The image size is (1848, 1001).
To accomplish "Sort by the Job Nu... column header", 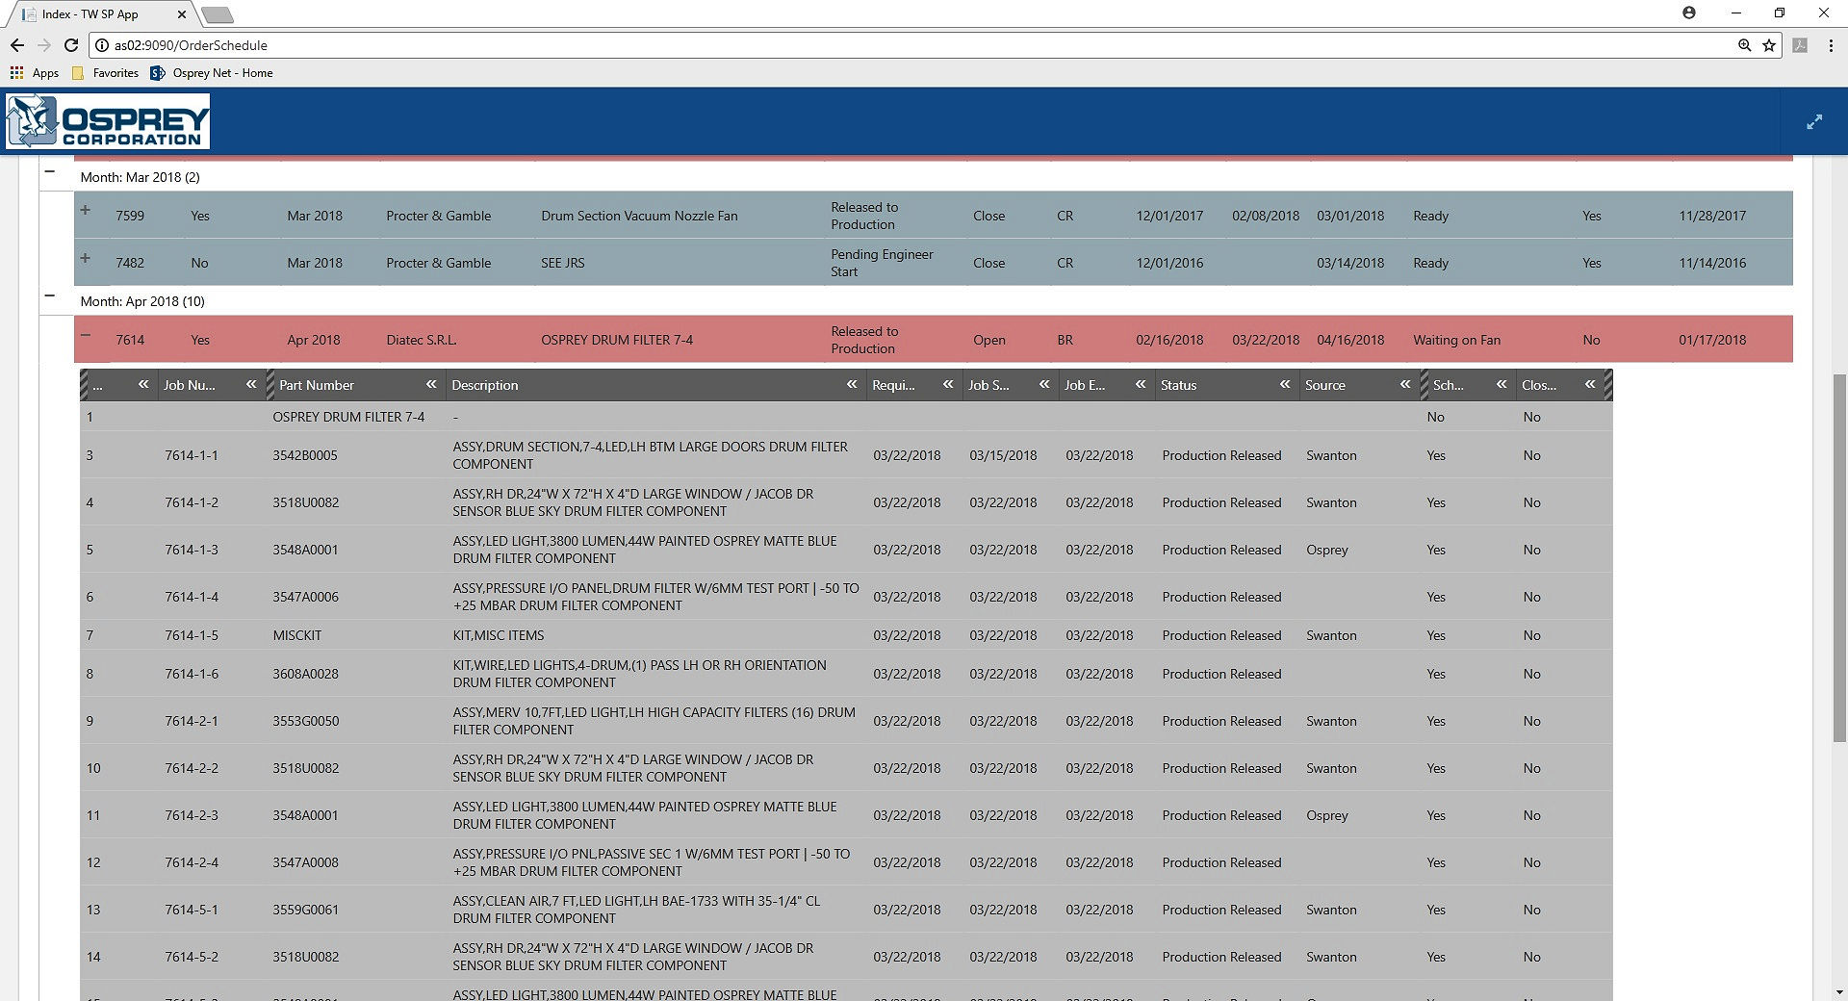I will coord(190,385).
